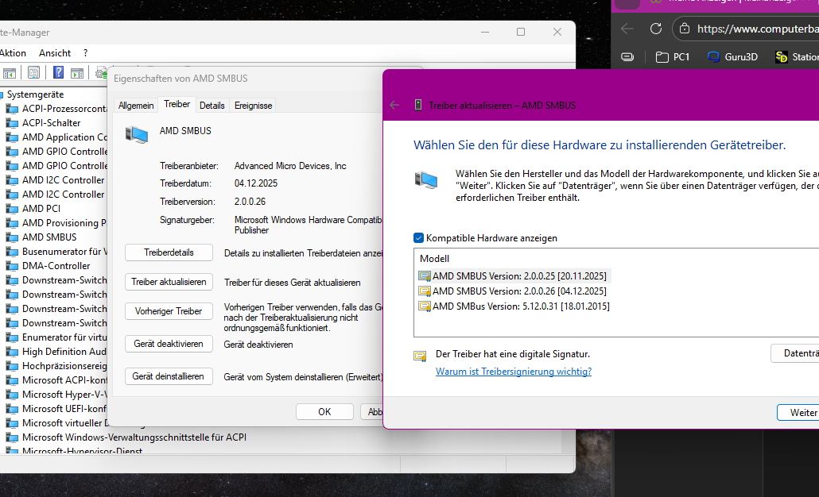This screenshot has width=819, height=497.
Task: Click the gear update driver toolbar icon
Action: tap(101, 74)
